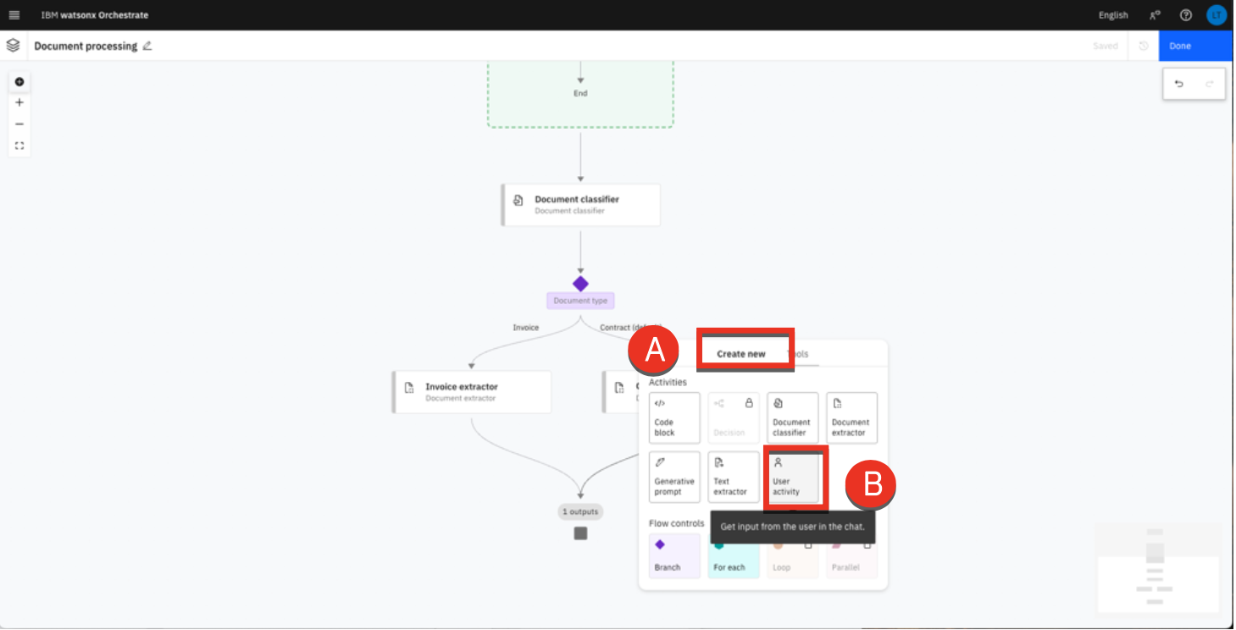Image resolution: width=1236 pixels, height=630 pixels.
Task: Open the help question mark icon
Action: (1186, 15)
